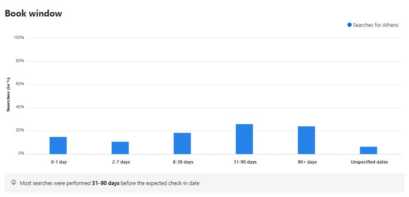
Task: Click the "2-7 days" axis label
Action: click(x=121, y=162)
